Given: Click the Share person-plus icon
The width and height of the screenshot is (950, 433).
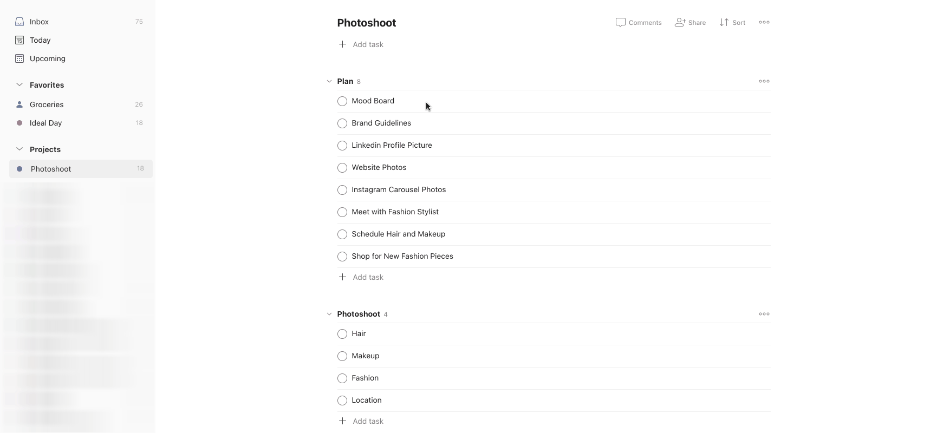Looking at the screenshot, I should (680, 22).
